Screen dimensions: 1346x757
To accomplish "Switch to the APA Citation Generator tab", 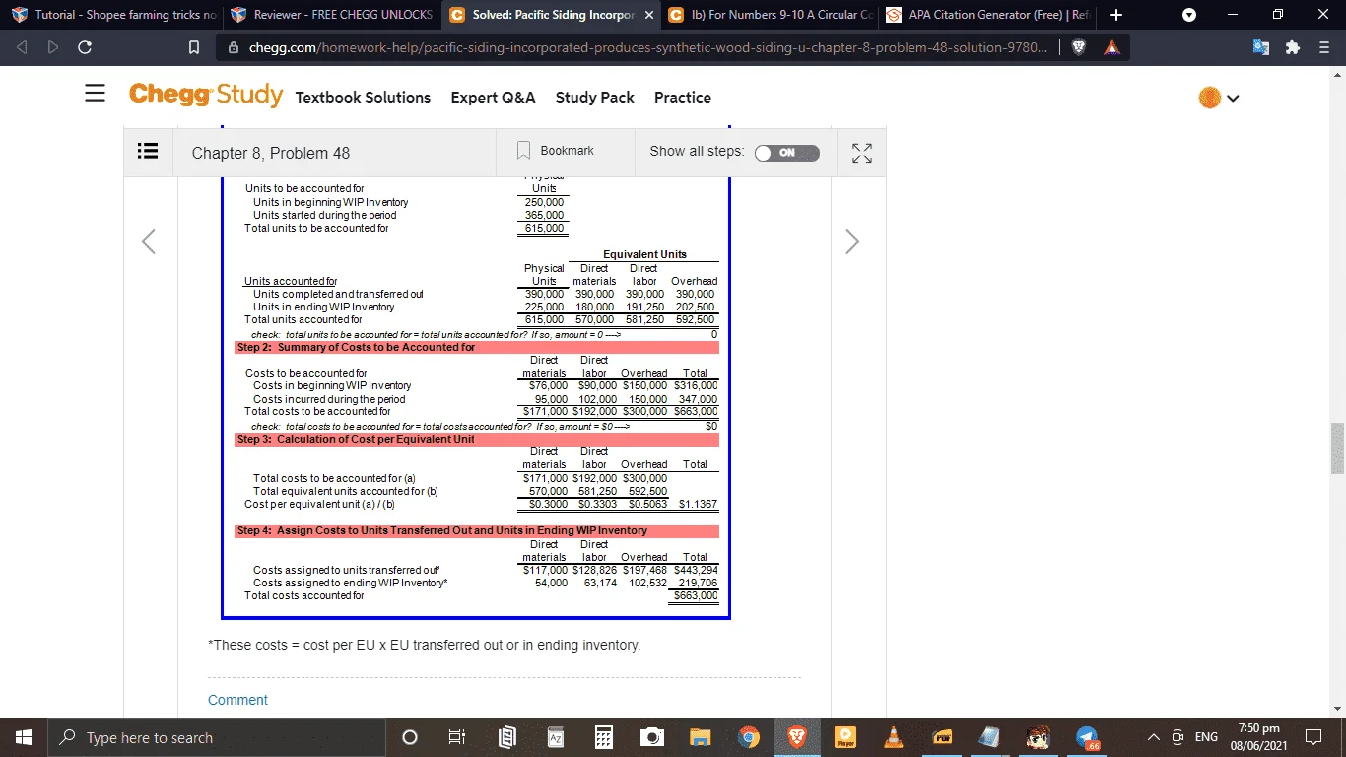I will tap(988, 15).
